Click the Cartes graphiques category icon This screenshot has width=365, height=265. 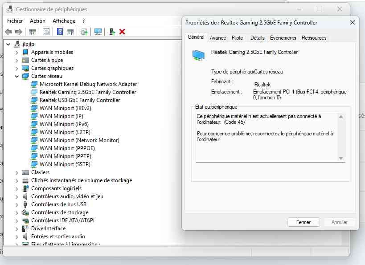26,68
